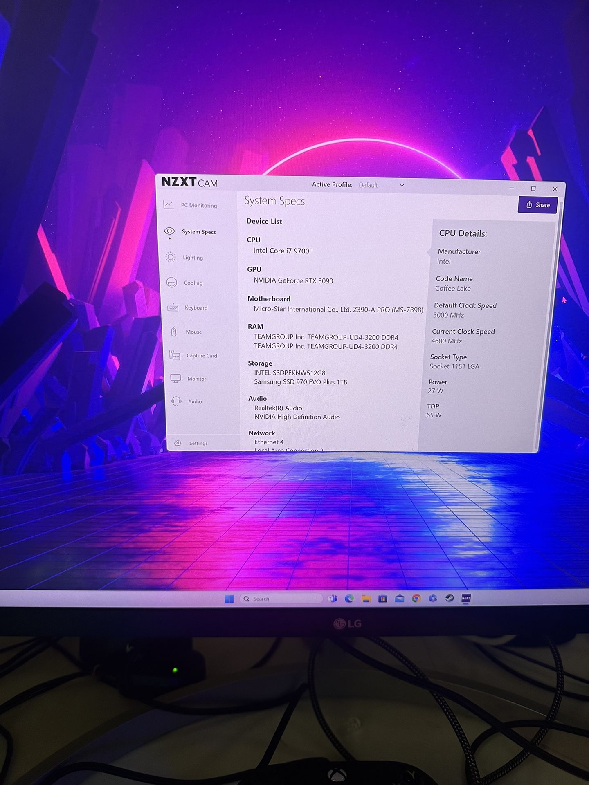Viewport: 589px width, 785px height.
Task: Open Microsoft Edge from taskbar
Action: [x=349, y=599]
